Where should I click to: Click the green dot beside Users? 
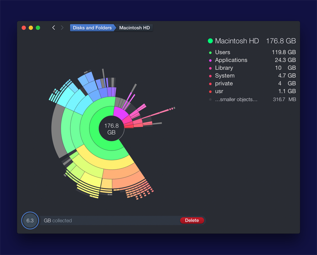coord(210,53)
